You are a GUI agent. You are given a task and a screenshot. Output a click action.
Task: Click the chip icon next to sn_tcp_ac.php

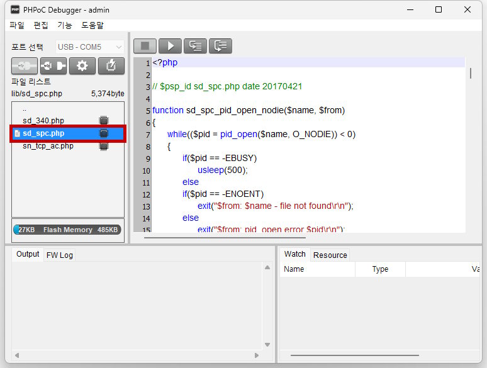tap(104, 146)
